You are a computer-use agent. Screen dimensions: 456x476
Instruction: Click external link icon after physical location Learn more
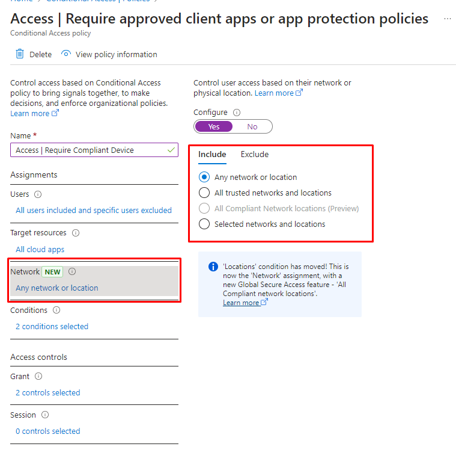(x=299, y=92)
